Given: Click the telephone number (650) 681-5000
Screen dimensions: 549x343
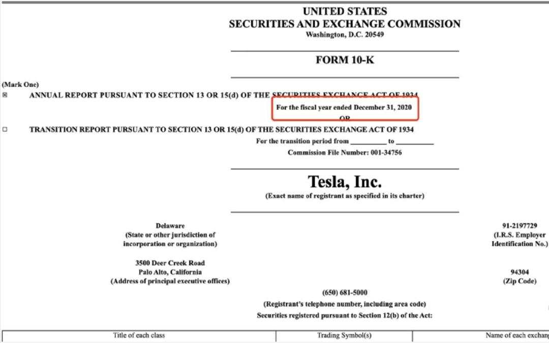Looking at the screenshot, I should tap(345, 293).
